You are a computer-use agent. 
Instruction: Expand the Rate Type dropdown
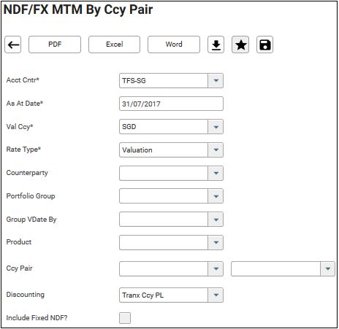(216, 150)
